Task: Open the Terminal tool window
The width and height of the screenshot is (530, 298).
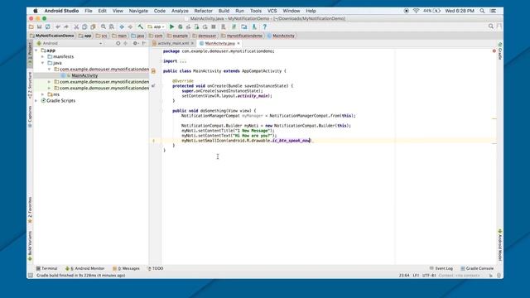Action: [46, 268]
